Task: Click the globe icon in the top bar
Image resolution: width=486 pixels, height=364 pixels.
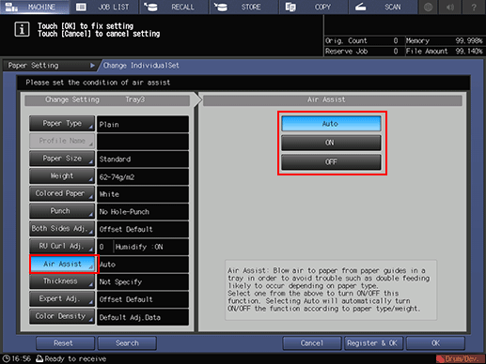Action: [x=429, y=7]
